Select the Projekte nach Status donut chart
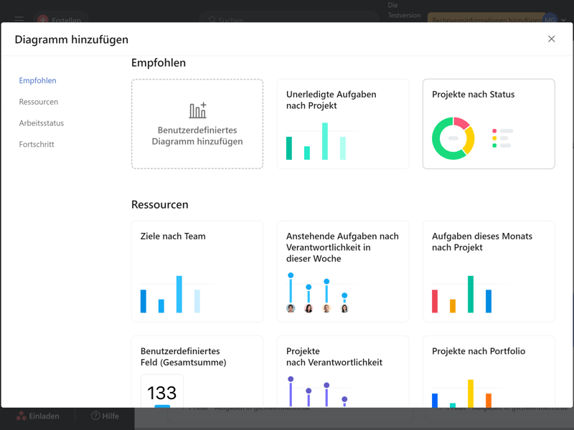 coord(453,138)
